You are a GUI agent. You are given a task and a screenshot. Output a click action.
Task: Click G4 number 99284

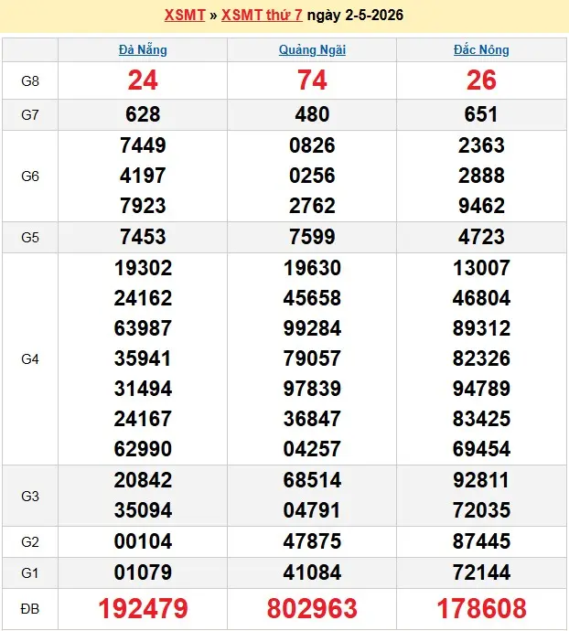coord(312,328)
